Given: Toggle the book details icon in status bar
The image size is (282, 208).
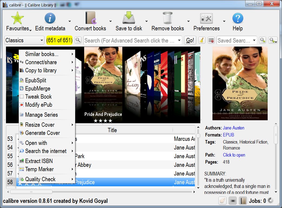Looking at the screenshot, I should tap(243, 201).
